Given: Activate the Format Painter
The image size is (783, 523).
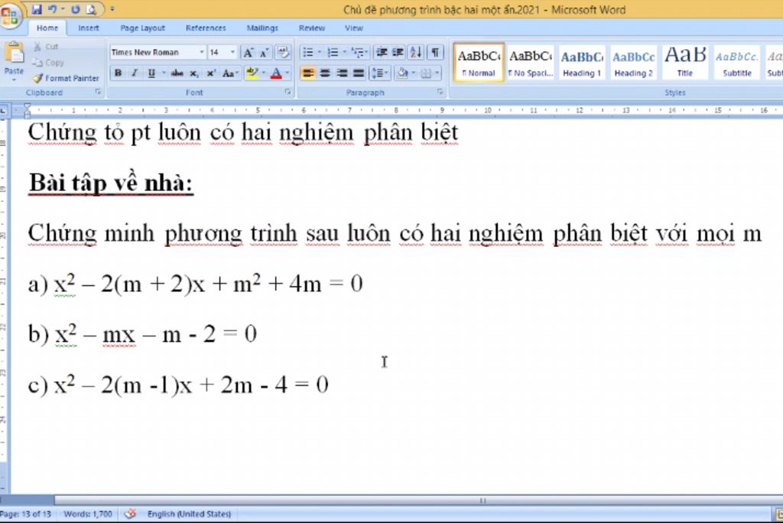Looking at the screenshot, I should pyautogui.click(x=66, y=79).
